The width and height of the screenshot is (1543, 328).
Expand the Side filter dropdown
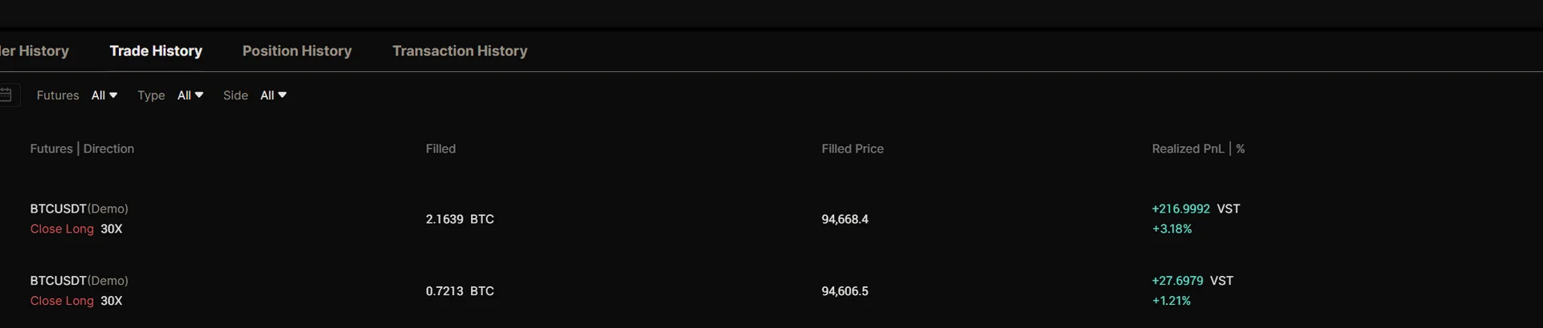click(x=273, y=95)
